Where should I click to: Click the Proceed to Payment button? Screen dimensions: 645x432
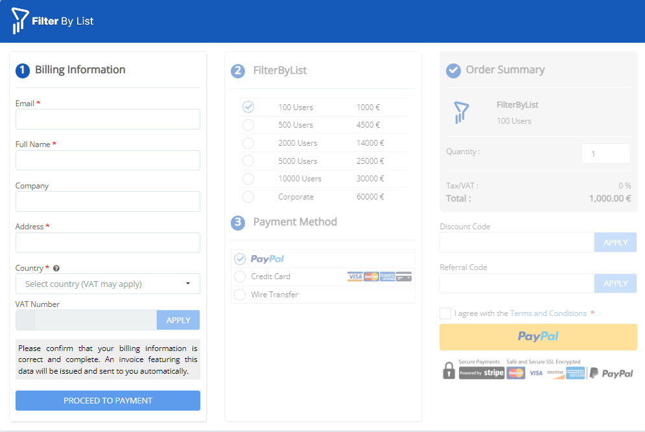click(x=108, y=401)
